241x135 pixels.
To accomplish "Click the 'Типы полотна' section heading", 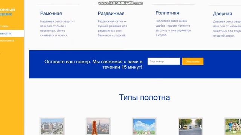I will (x=144, y=97).
